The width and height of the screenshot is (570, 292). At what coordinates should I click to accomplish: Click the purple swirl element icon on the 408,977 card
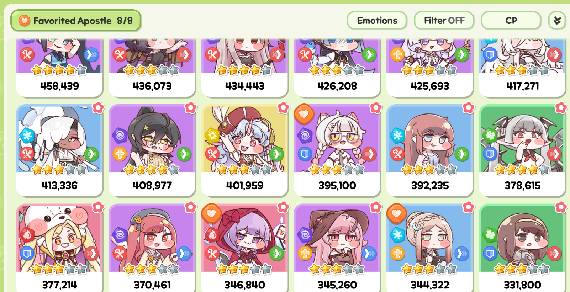(x=120, y=136)
